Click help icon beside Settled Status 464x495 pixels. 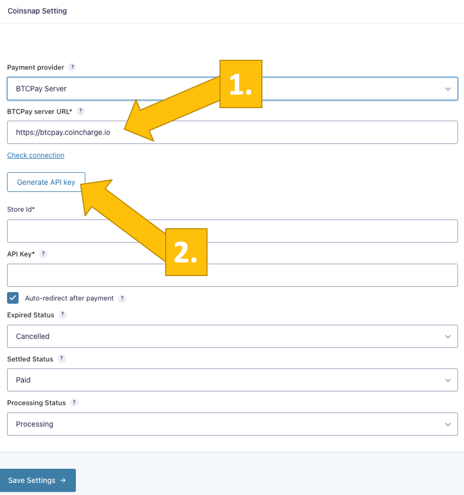pos(62,359)
